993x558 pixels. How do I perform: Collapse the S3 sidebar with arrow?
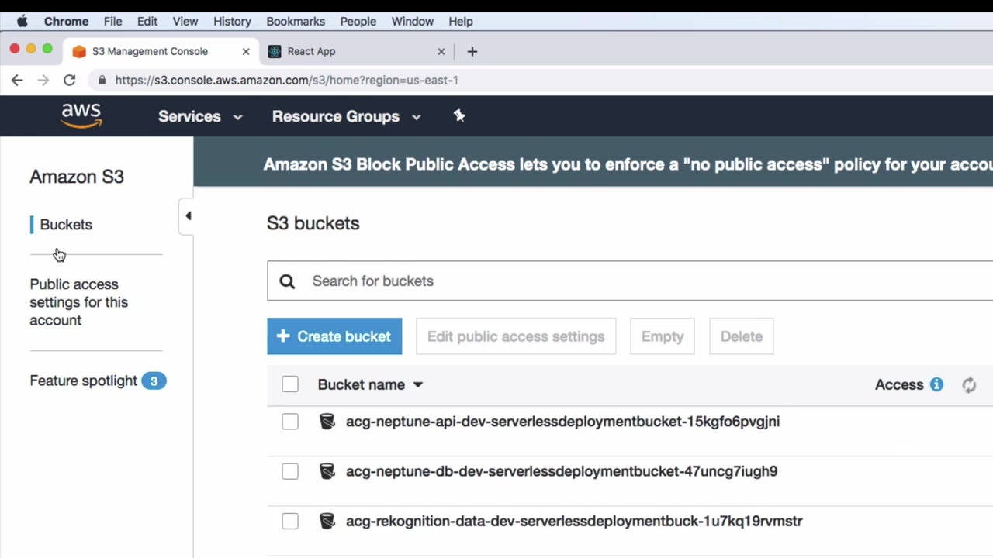(x=188, y=216)
